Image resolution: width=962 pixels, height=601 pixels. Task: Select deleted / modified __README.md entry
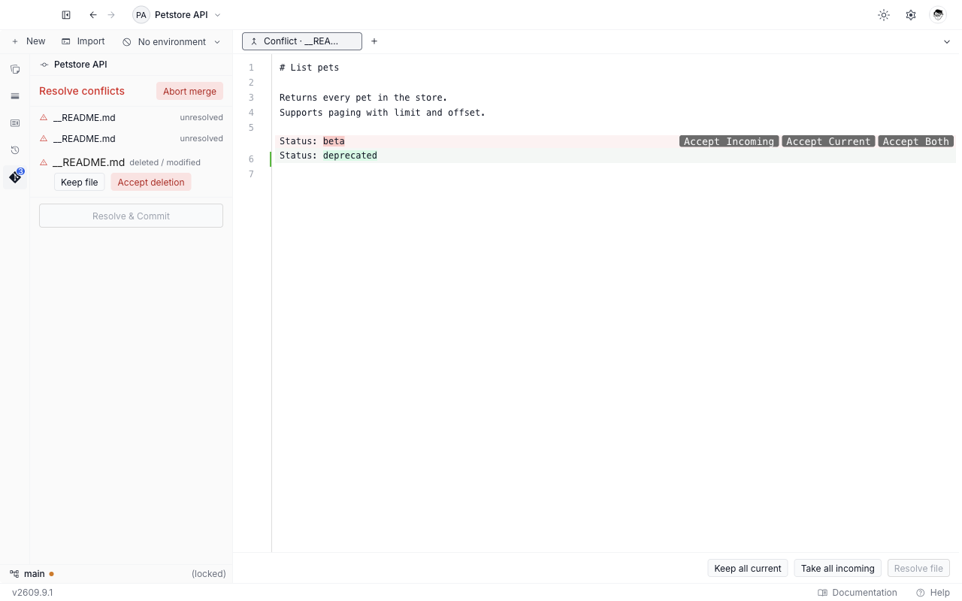(131, 162)
